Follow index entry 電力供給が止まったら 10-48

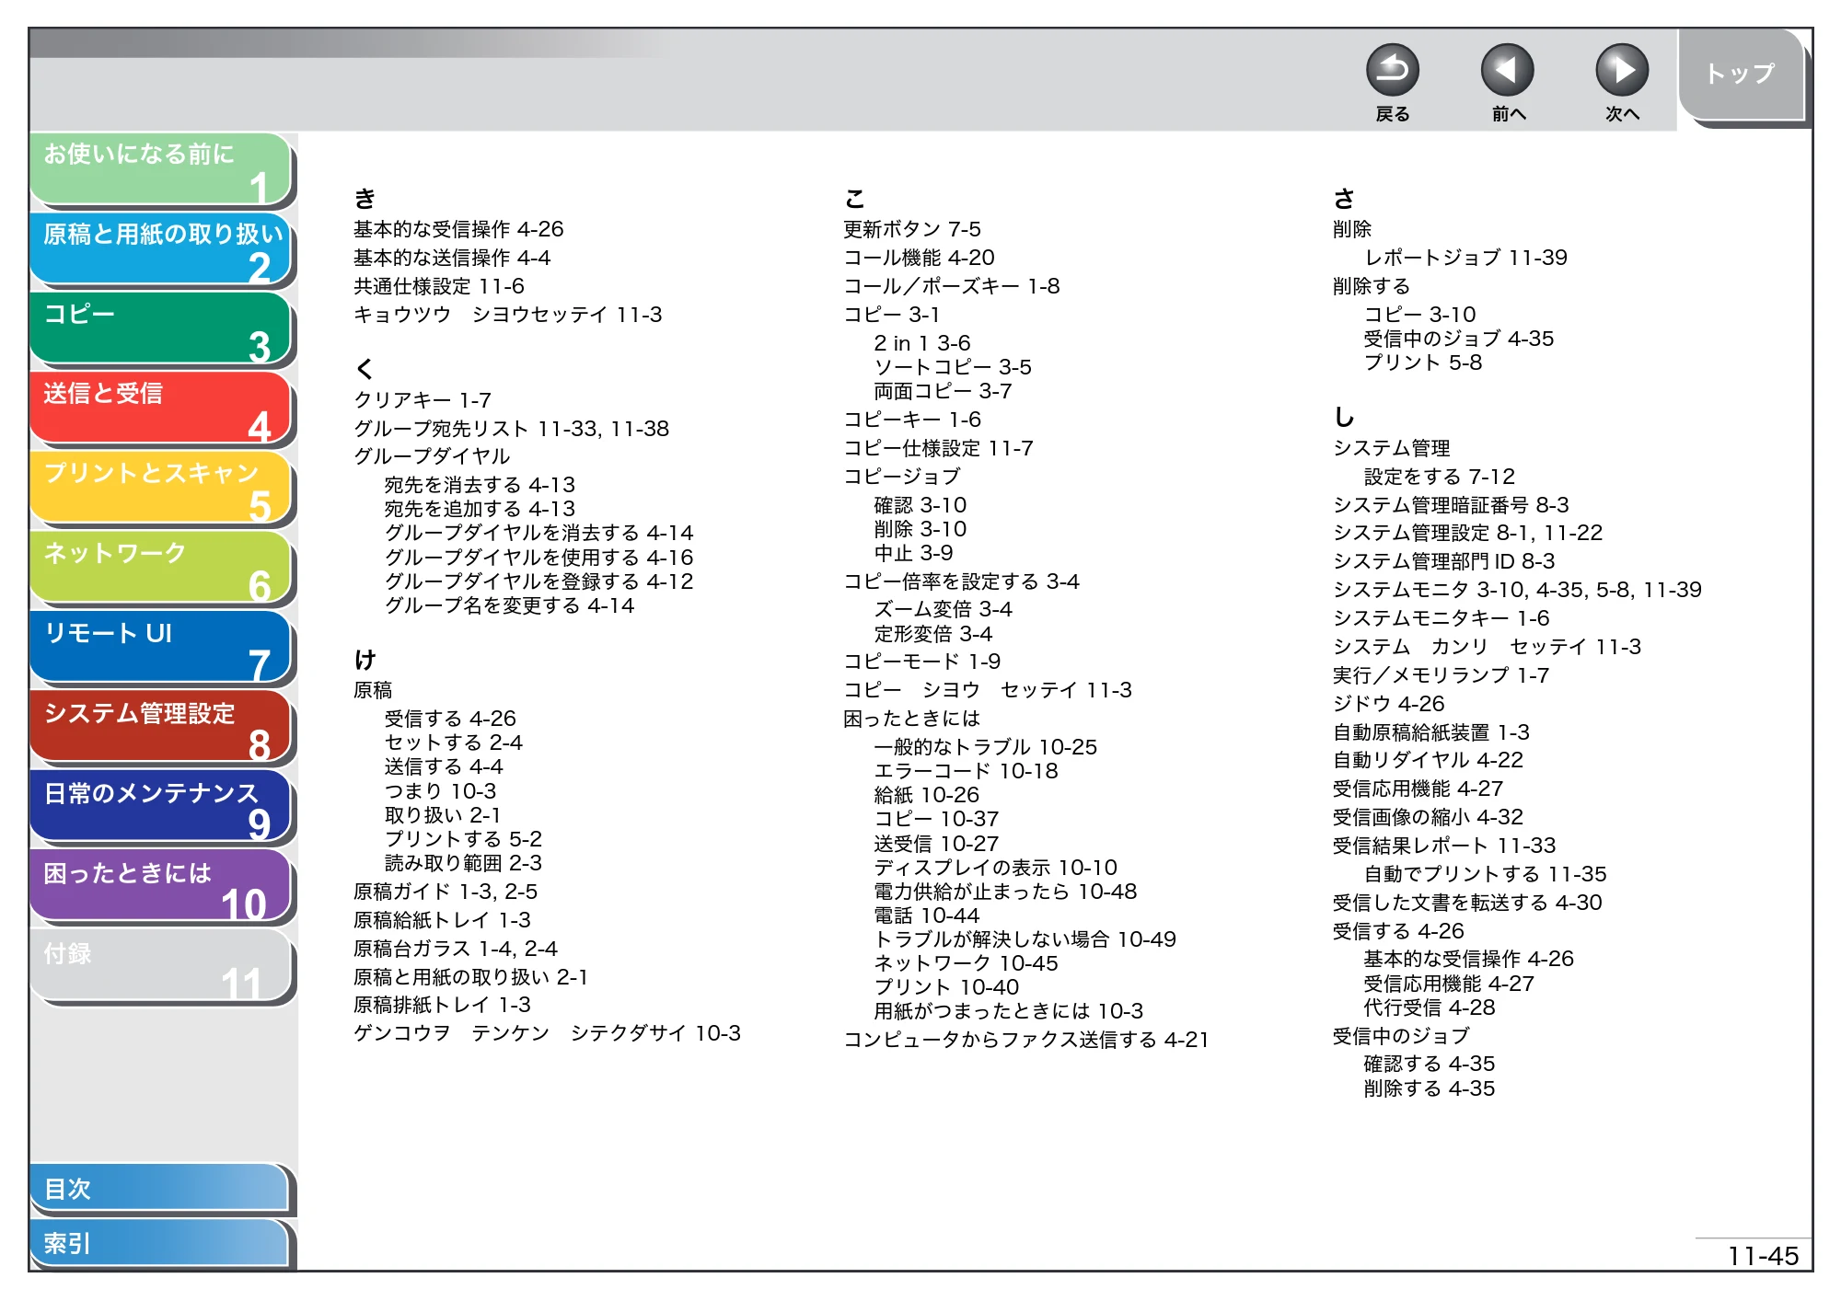coord(1005,892)
